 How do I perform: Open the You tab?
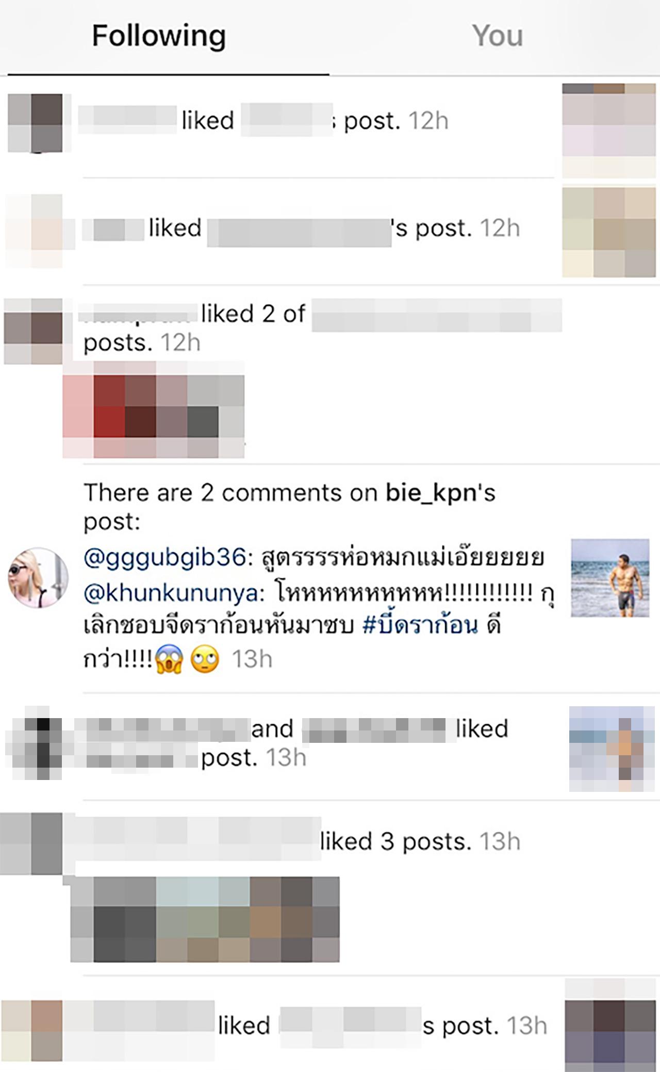[x=497, y=36]
